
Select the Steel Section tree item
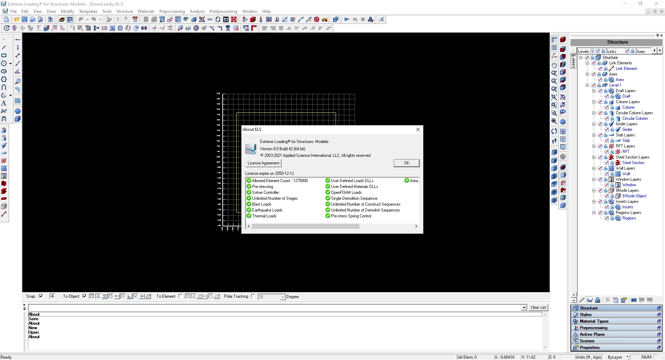tap(633, 163)
